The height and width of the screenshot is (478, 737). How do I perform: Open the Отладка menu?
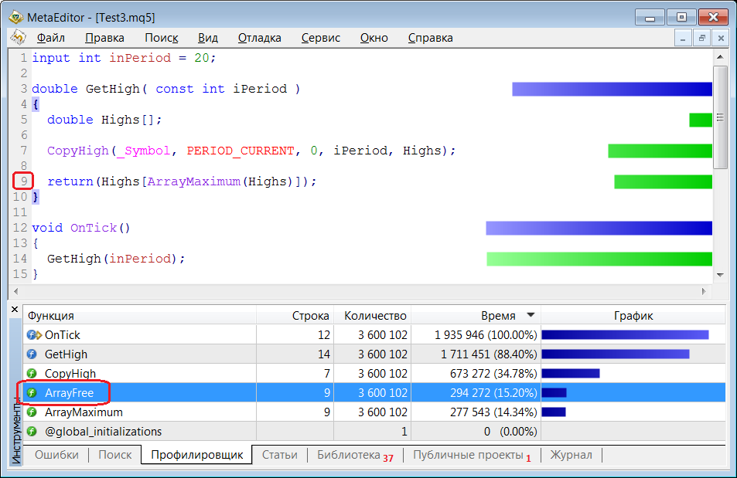[x=259, y=38]
